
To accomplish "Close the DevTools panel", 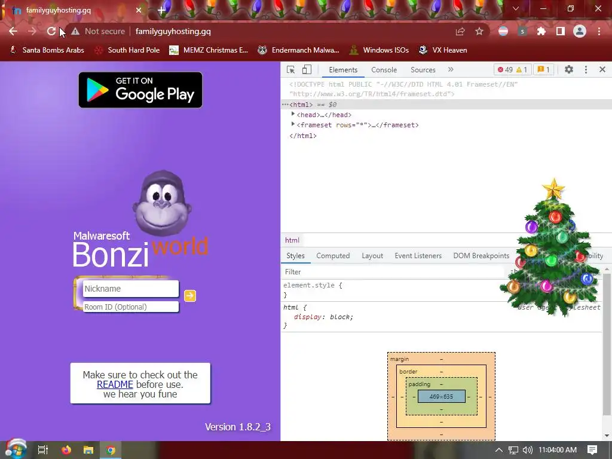I will click(602, 69).
